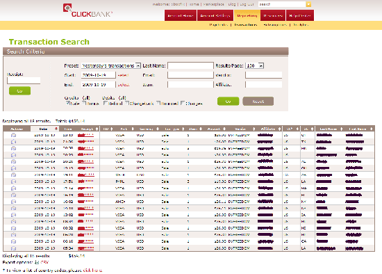Open details icon for the 08:16 transaction
This screenshot has width=382, height=274.
pyautogui.click(x=14, y=241)
